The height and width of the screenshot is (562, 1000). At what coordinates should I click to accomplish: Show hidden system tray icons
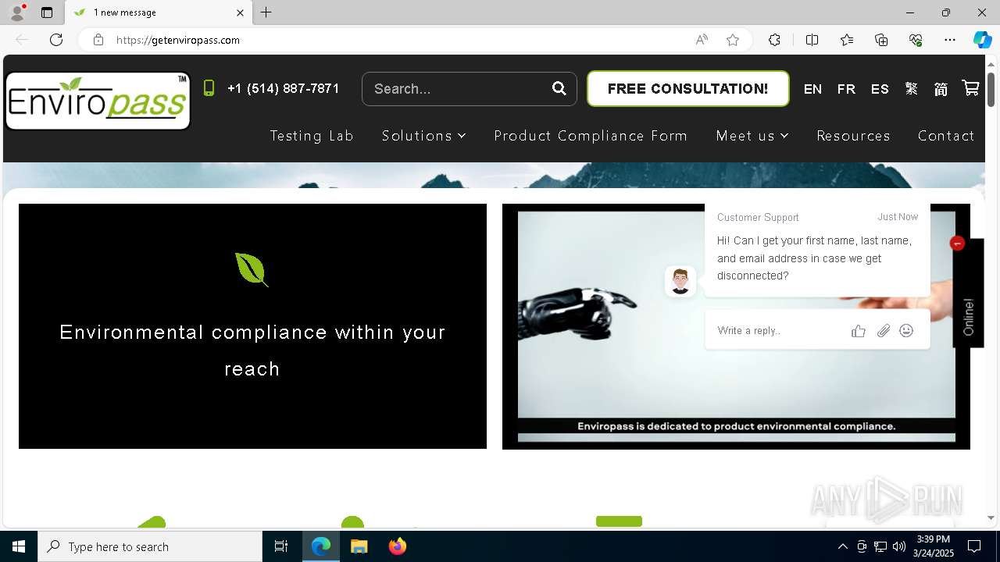coord(842,546)
